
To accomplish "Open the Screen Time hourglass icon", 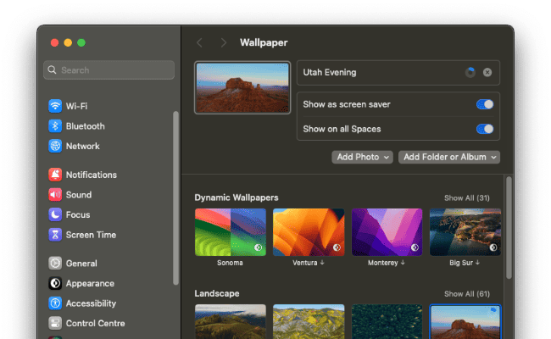I will coord(55,235).
